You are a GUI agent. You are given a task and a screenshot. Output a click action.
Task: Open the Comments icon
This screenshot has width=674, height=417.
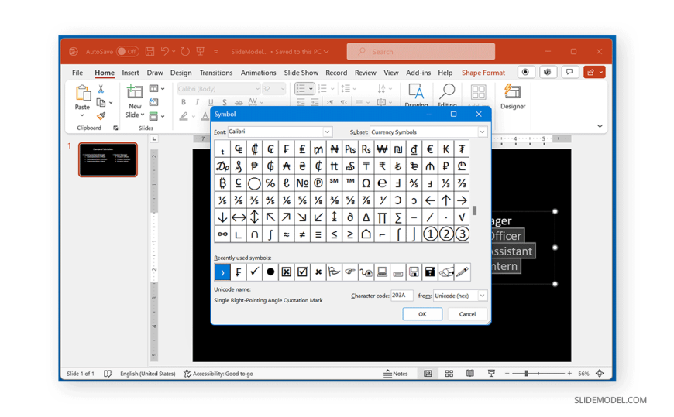pos(569,72)
